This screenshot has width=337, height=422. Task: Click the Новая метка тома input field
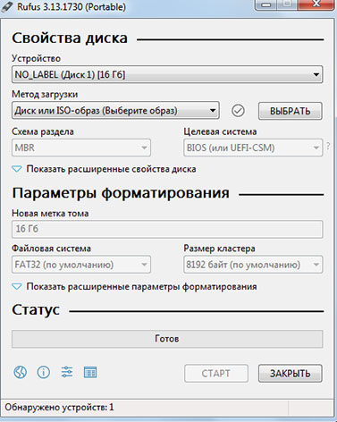pyautogui.click(x=167, y=229)
